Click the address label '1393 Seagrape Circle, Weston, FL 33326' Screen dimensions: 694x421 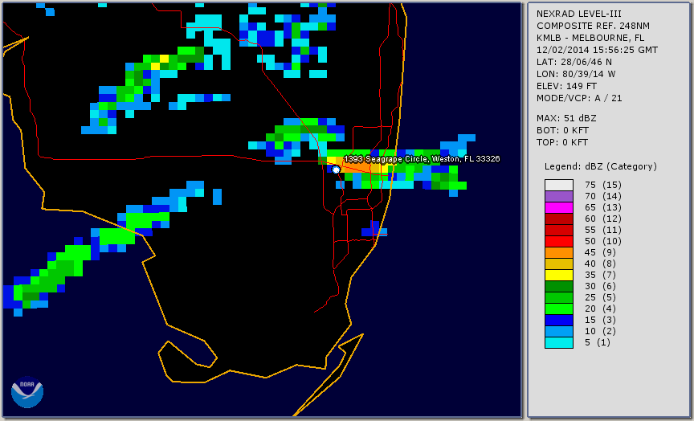click(422, 159)
